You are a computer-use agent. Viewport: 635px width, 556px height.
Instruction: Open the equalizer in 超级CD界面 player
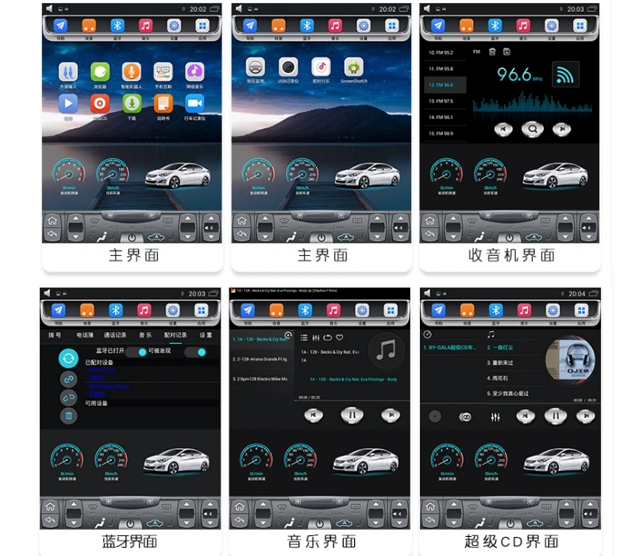point(495,417)
